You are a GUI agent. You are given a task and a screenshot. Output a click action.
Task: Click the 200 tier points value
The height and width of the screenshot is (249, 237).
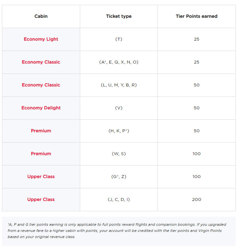[197, 200]
